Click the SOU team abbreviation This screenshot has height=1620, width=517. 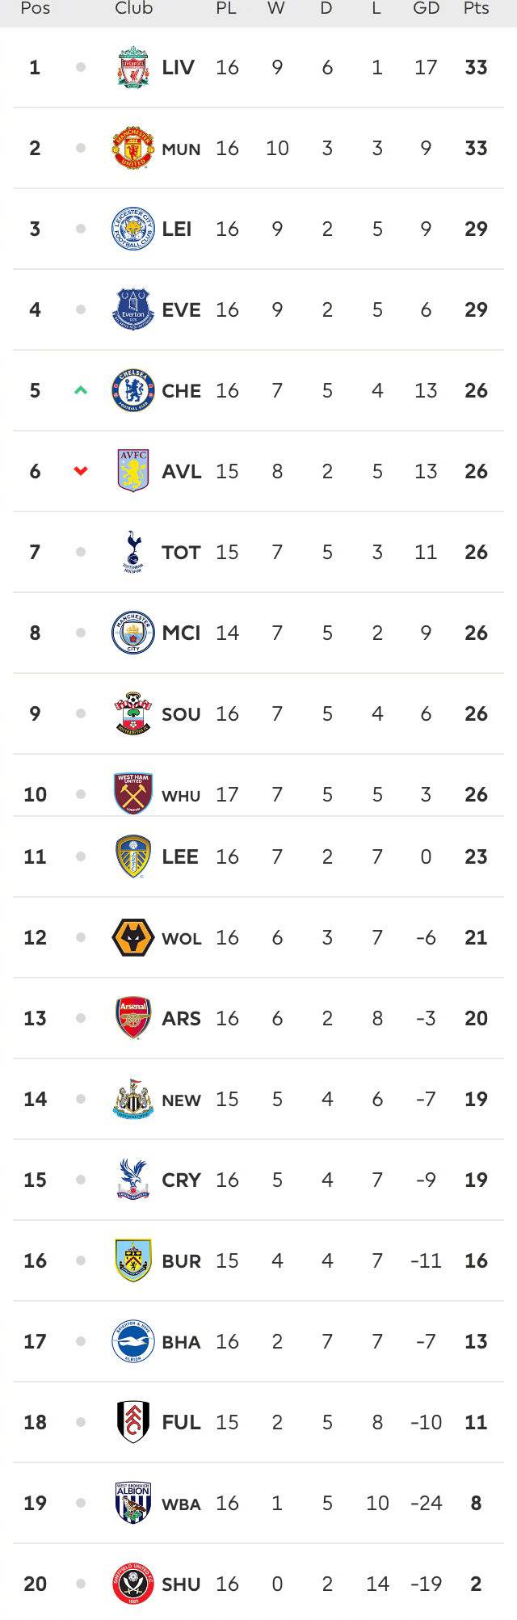(181, 714)
